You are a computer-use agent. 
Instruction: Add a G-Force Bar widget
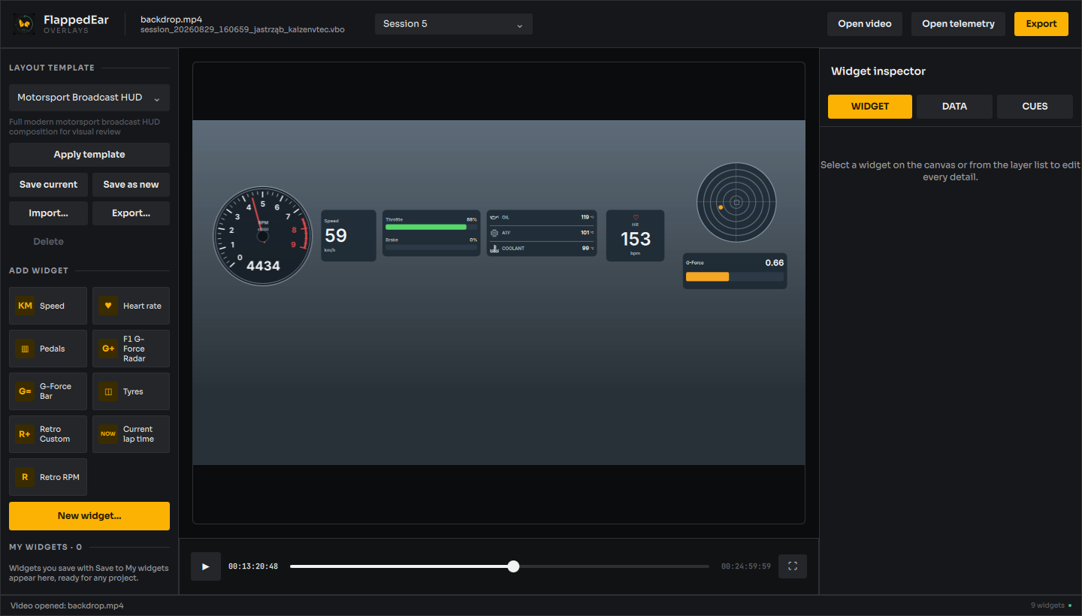click(x=48, y=391)
